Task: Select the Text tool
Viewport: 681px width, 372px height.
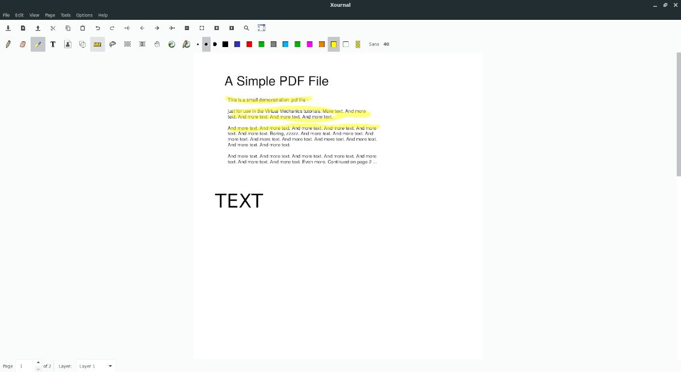Action: click(x=53, y=44)
